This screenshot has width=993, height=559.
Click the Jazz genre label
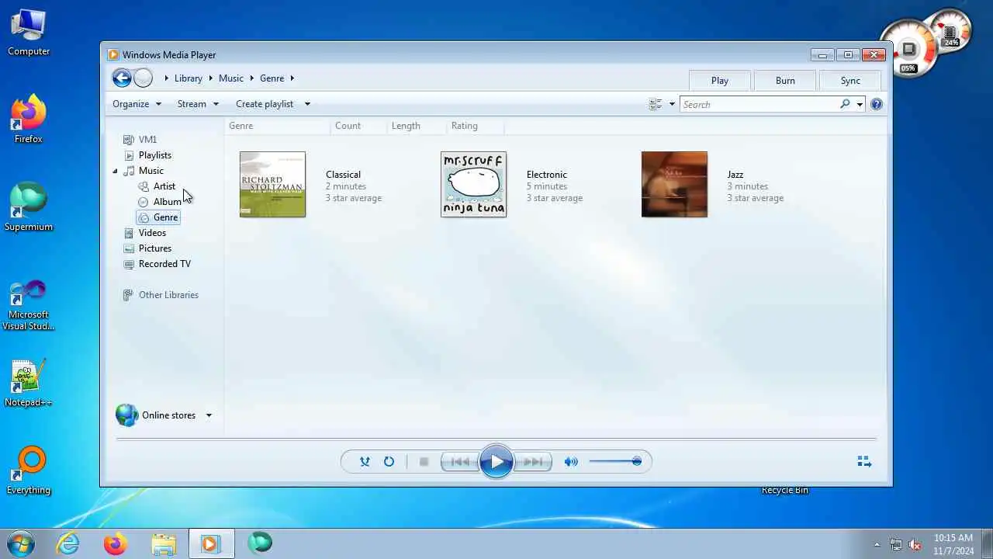point(735,175)
